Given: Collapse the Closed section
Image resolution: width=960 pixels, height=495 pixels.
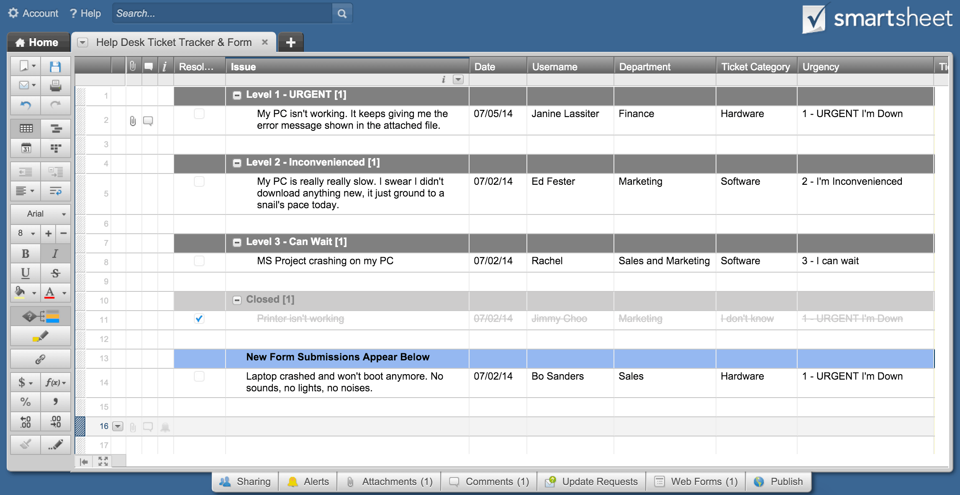Looking at the screenshot, I should click(x=237, y=300).
